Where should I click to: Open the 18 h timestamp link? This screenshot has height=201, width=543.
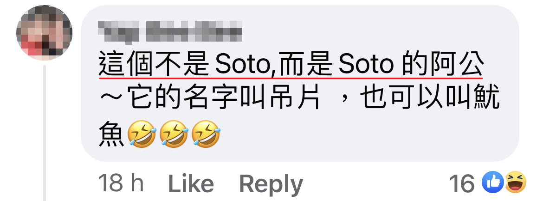[x=121, y=183]
